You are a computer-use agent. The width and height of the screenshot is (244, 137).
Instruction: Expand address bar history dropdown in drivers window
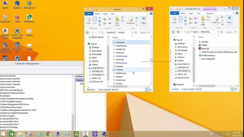click(x=132, y=32)
